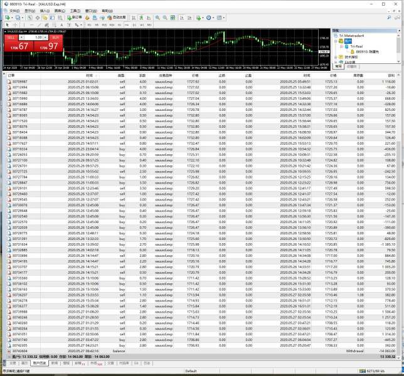Select the crosshair tool
The image size is (404, 376).
click(15, 24)
